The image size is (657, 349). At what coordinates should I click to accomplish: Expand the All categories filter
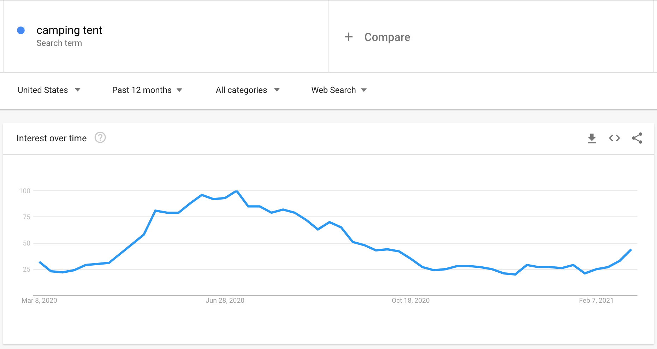pos(247,90)
